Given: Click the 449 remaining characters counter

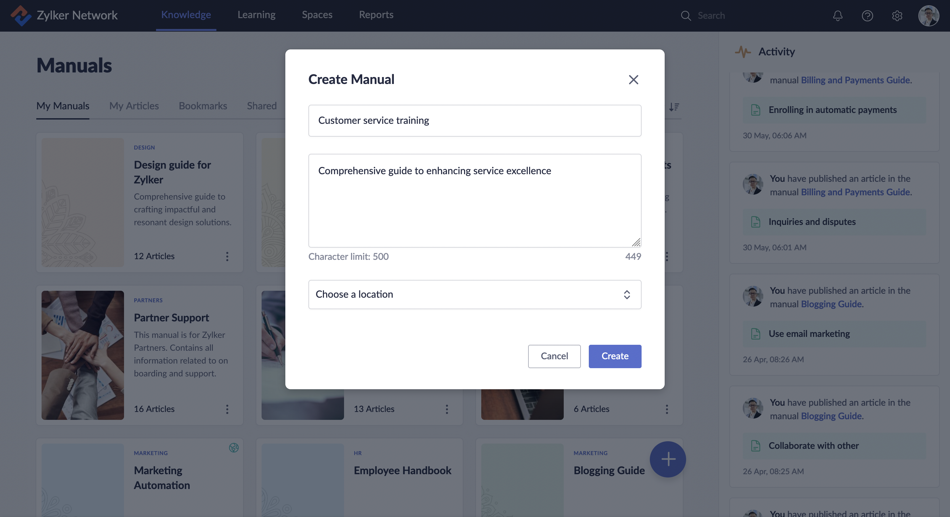Looking at the screenshot, I should click(x=633, y=256).
